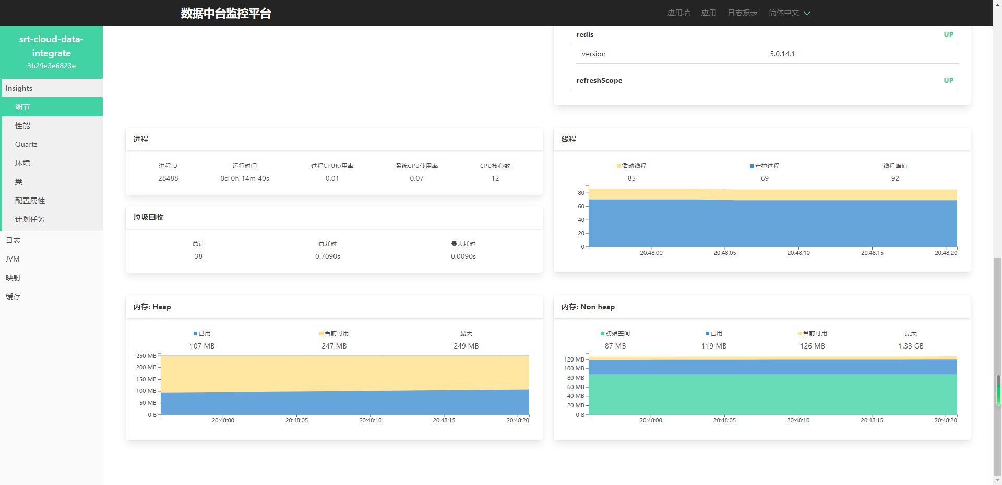This screenshot has width=1002, height=485.
Task: Expand the 日志 sidebar section
Action: [51, 240]
